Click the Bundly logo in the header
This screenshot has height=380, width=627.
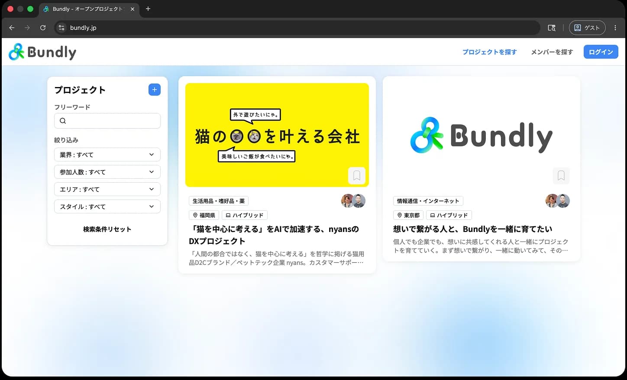tap(42, 52)
